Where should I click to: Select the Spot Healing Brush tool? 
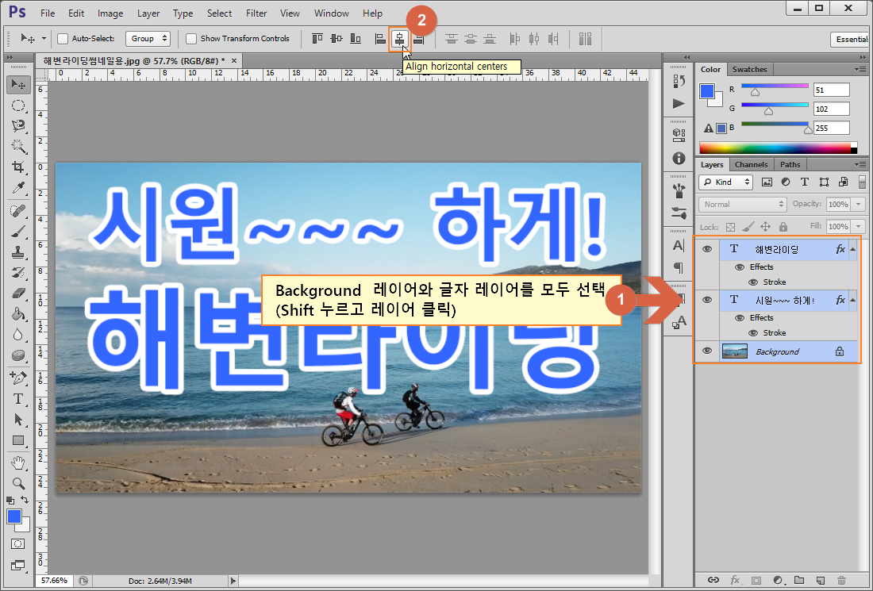[x=18, y=211]
